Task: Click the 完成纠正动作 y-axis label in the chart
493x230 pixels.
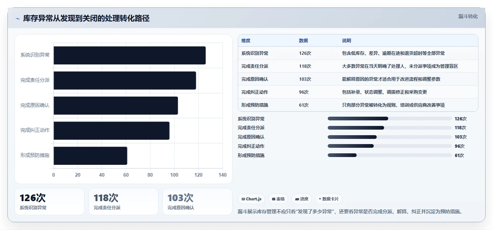Action: tap(35, 130)
